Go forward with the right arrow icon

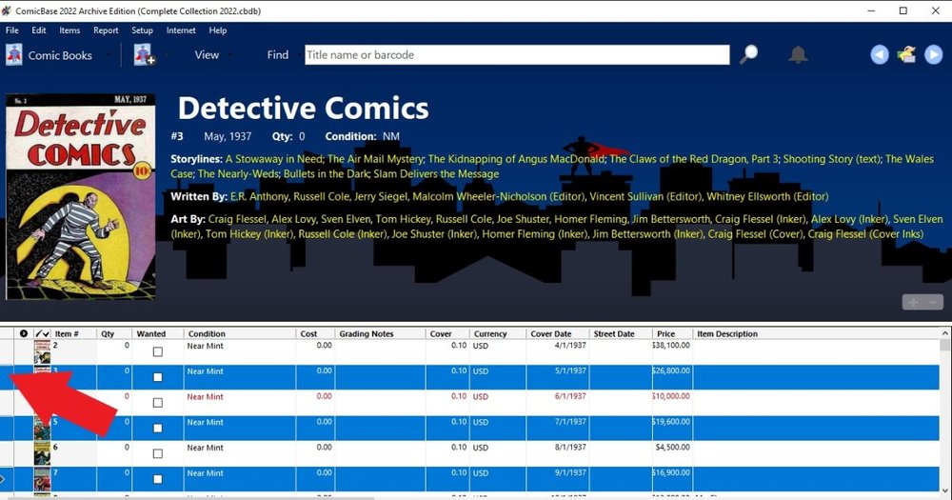[934, 55]
